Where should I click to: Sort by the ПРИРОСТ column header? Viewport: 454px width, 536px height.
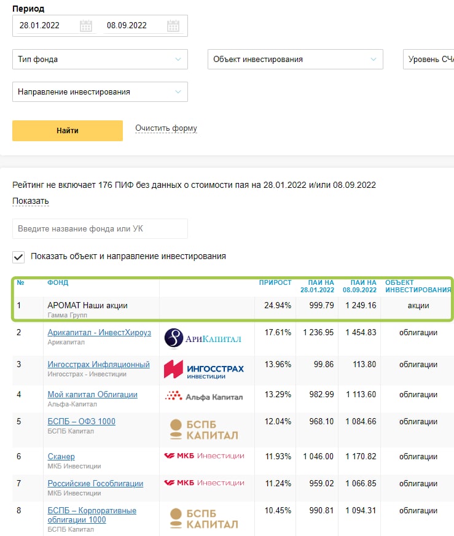(x=275, y=282)
